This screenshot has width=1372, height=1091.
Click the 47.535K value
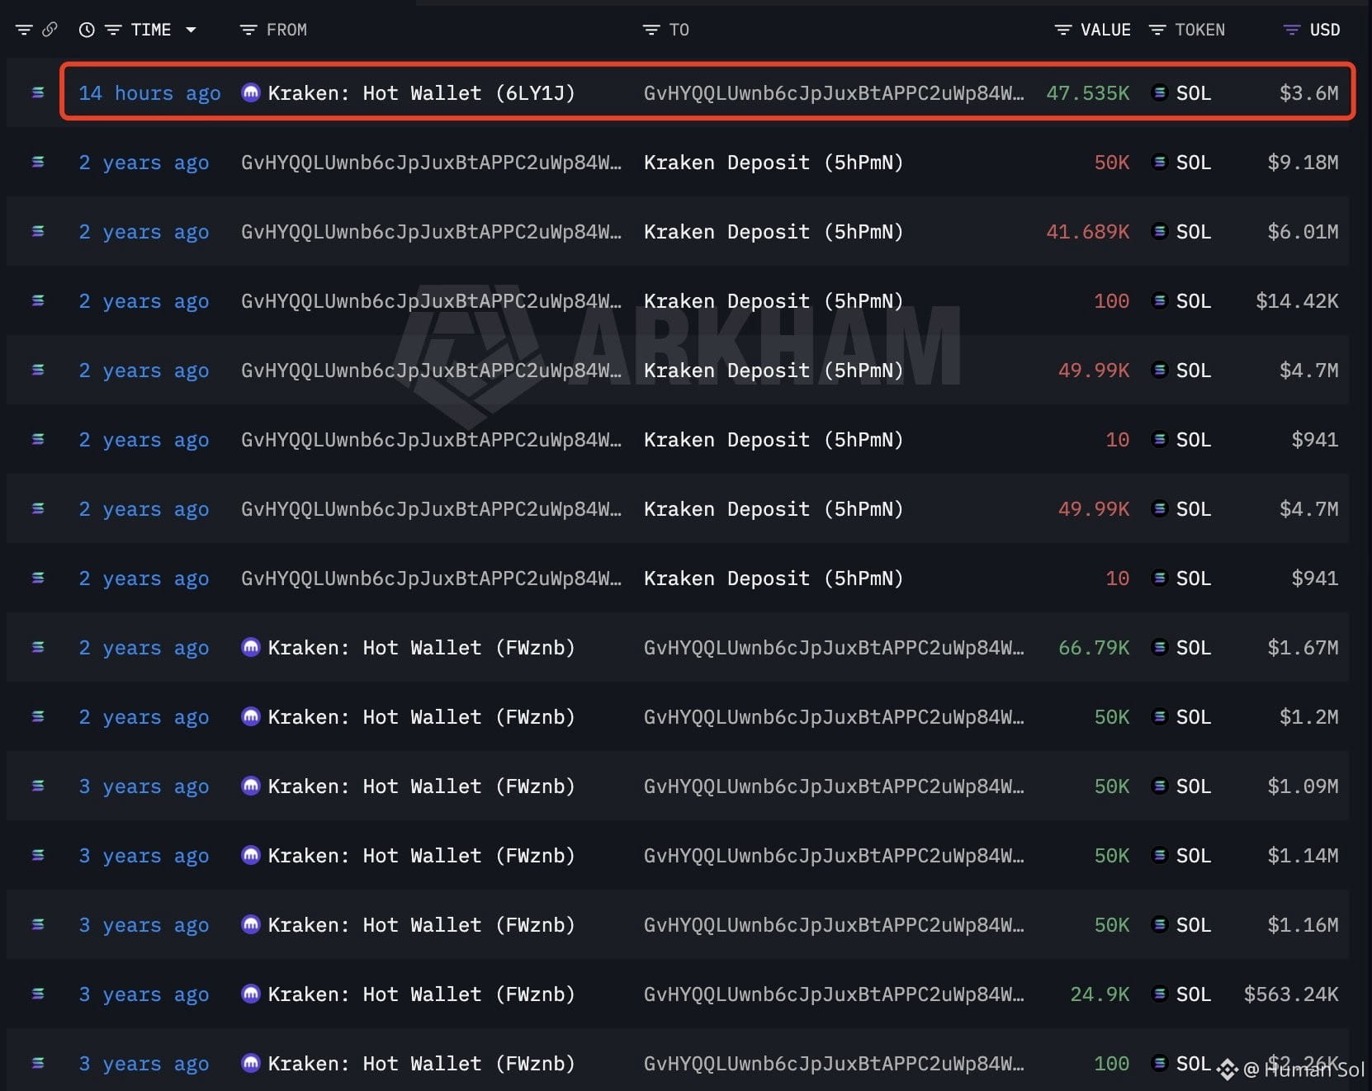click(x=1088, y=93)
